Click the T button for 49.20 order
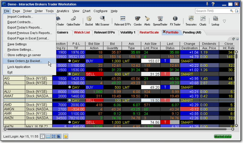 (165, 87)
